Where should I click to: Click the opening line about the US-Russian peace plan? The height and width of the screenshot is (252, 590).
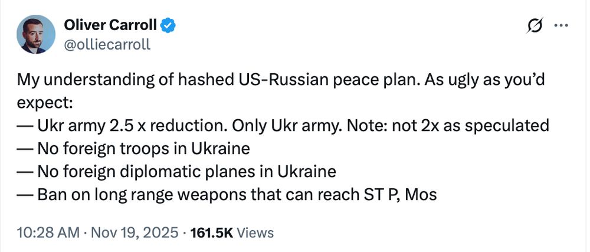[281, 80]
